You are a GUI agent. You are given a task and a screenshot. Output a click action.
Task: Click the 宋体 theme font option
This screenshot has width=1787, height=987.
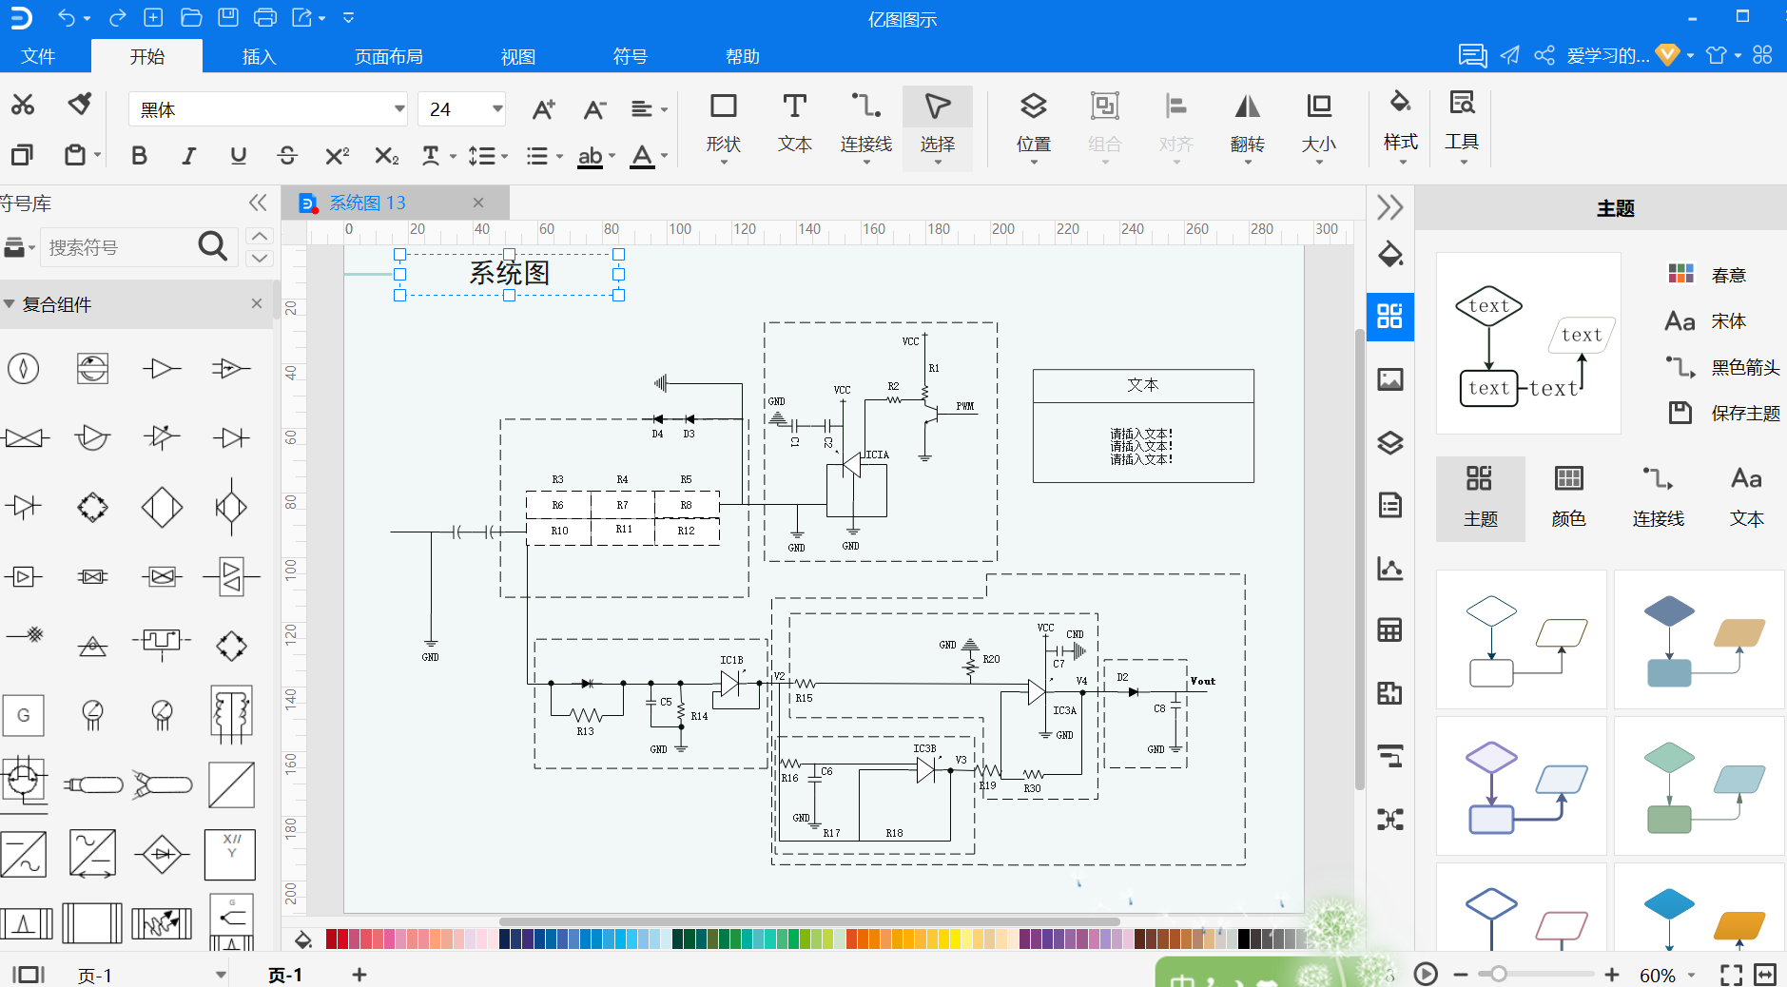tap(1706, 321)
